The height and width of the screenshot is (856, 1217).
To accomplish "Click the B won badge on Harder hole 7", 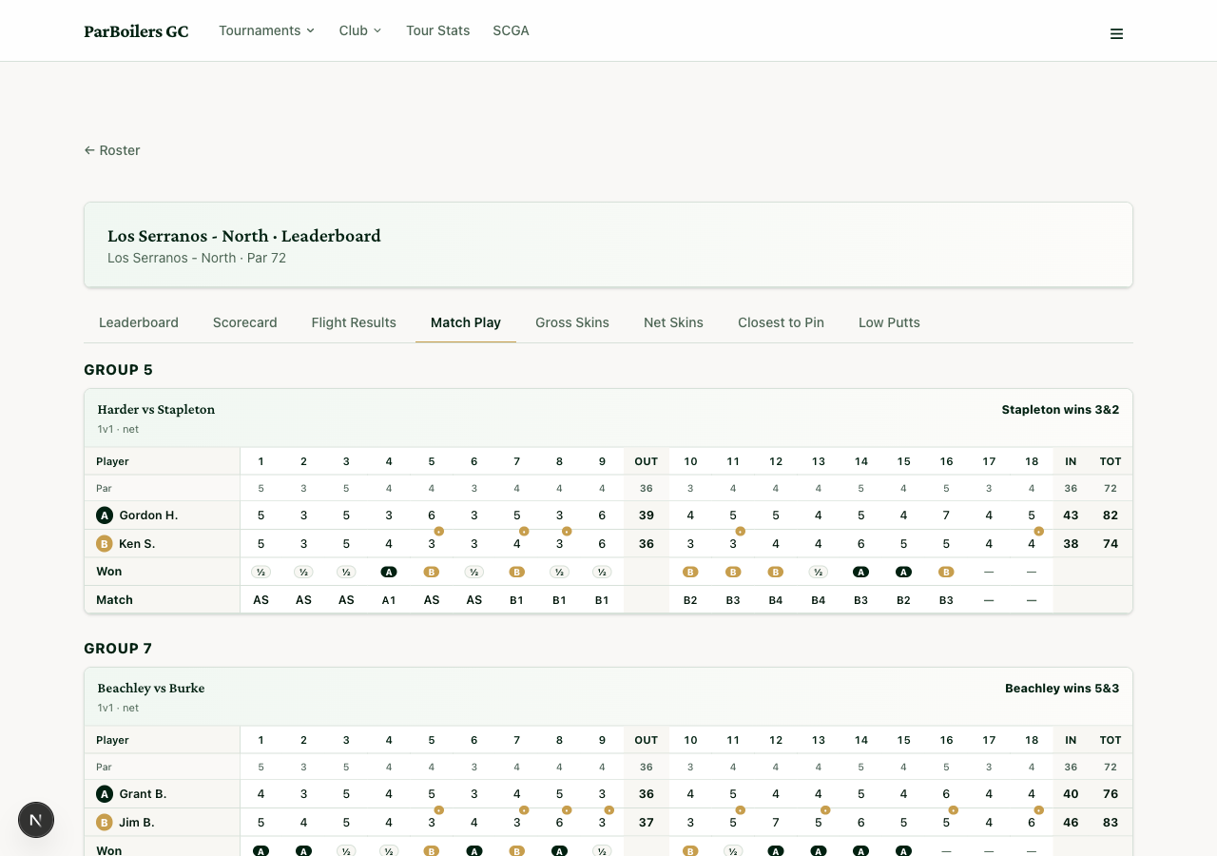I will click(517, 572).
